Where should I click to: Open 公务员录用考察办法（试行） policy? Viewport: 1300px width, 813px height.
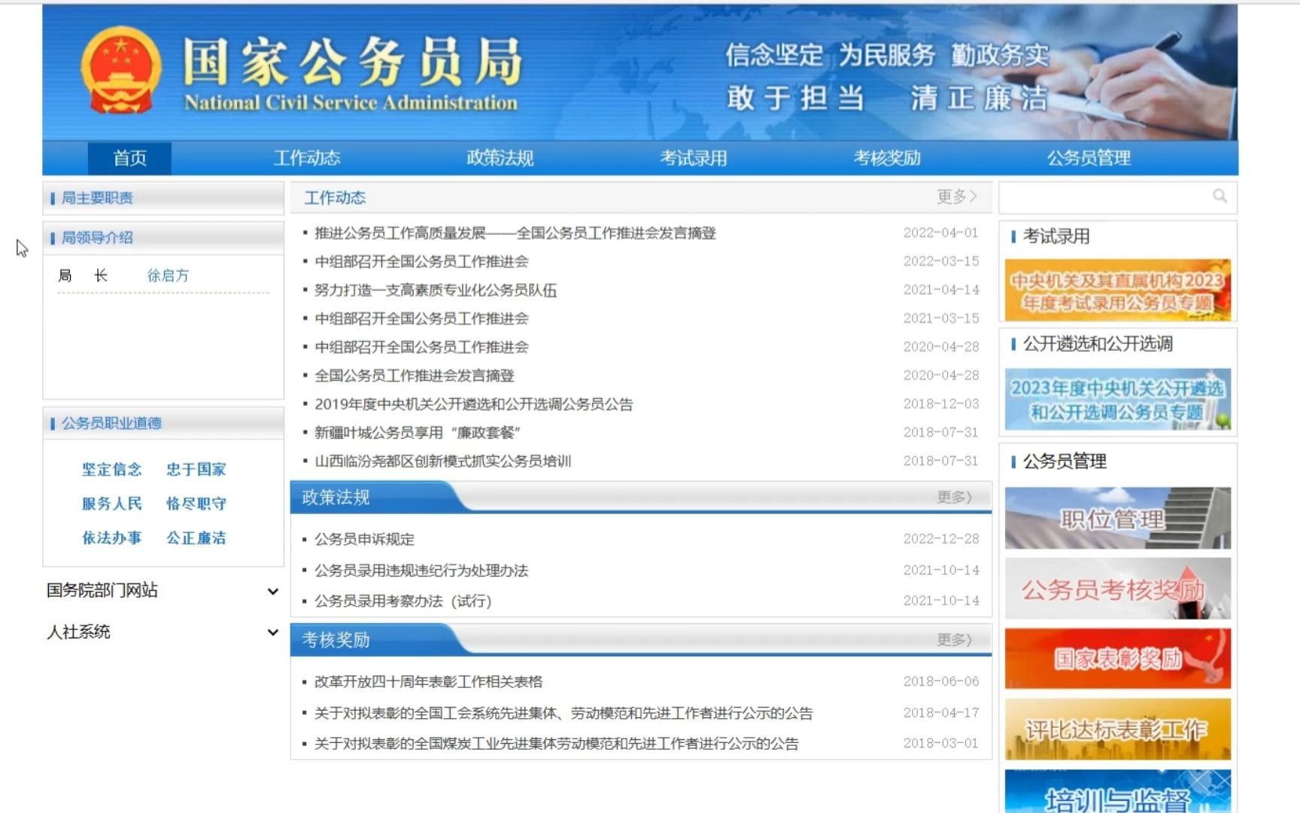(403, 601)
